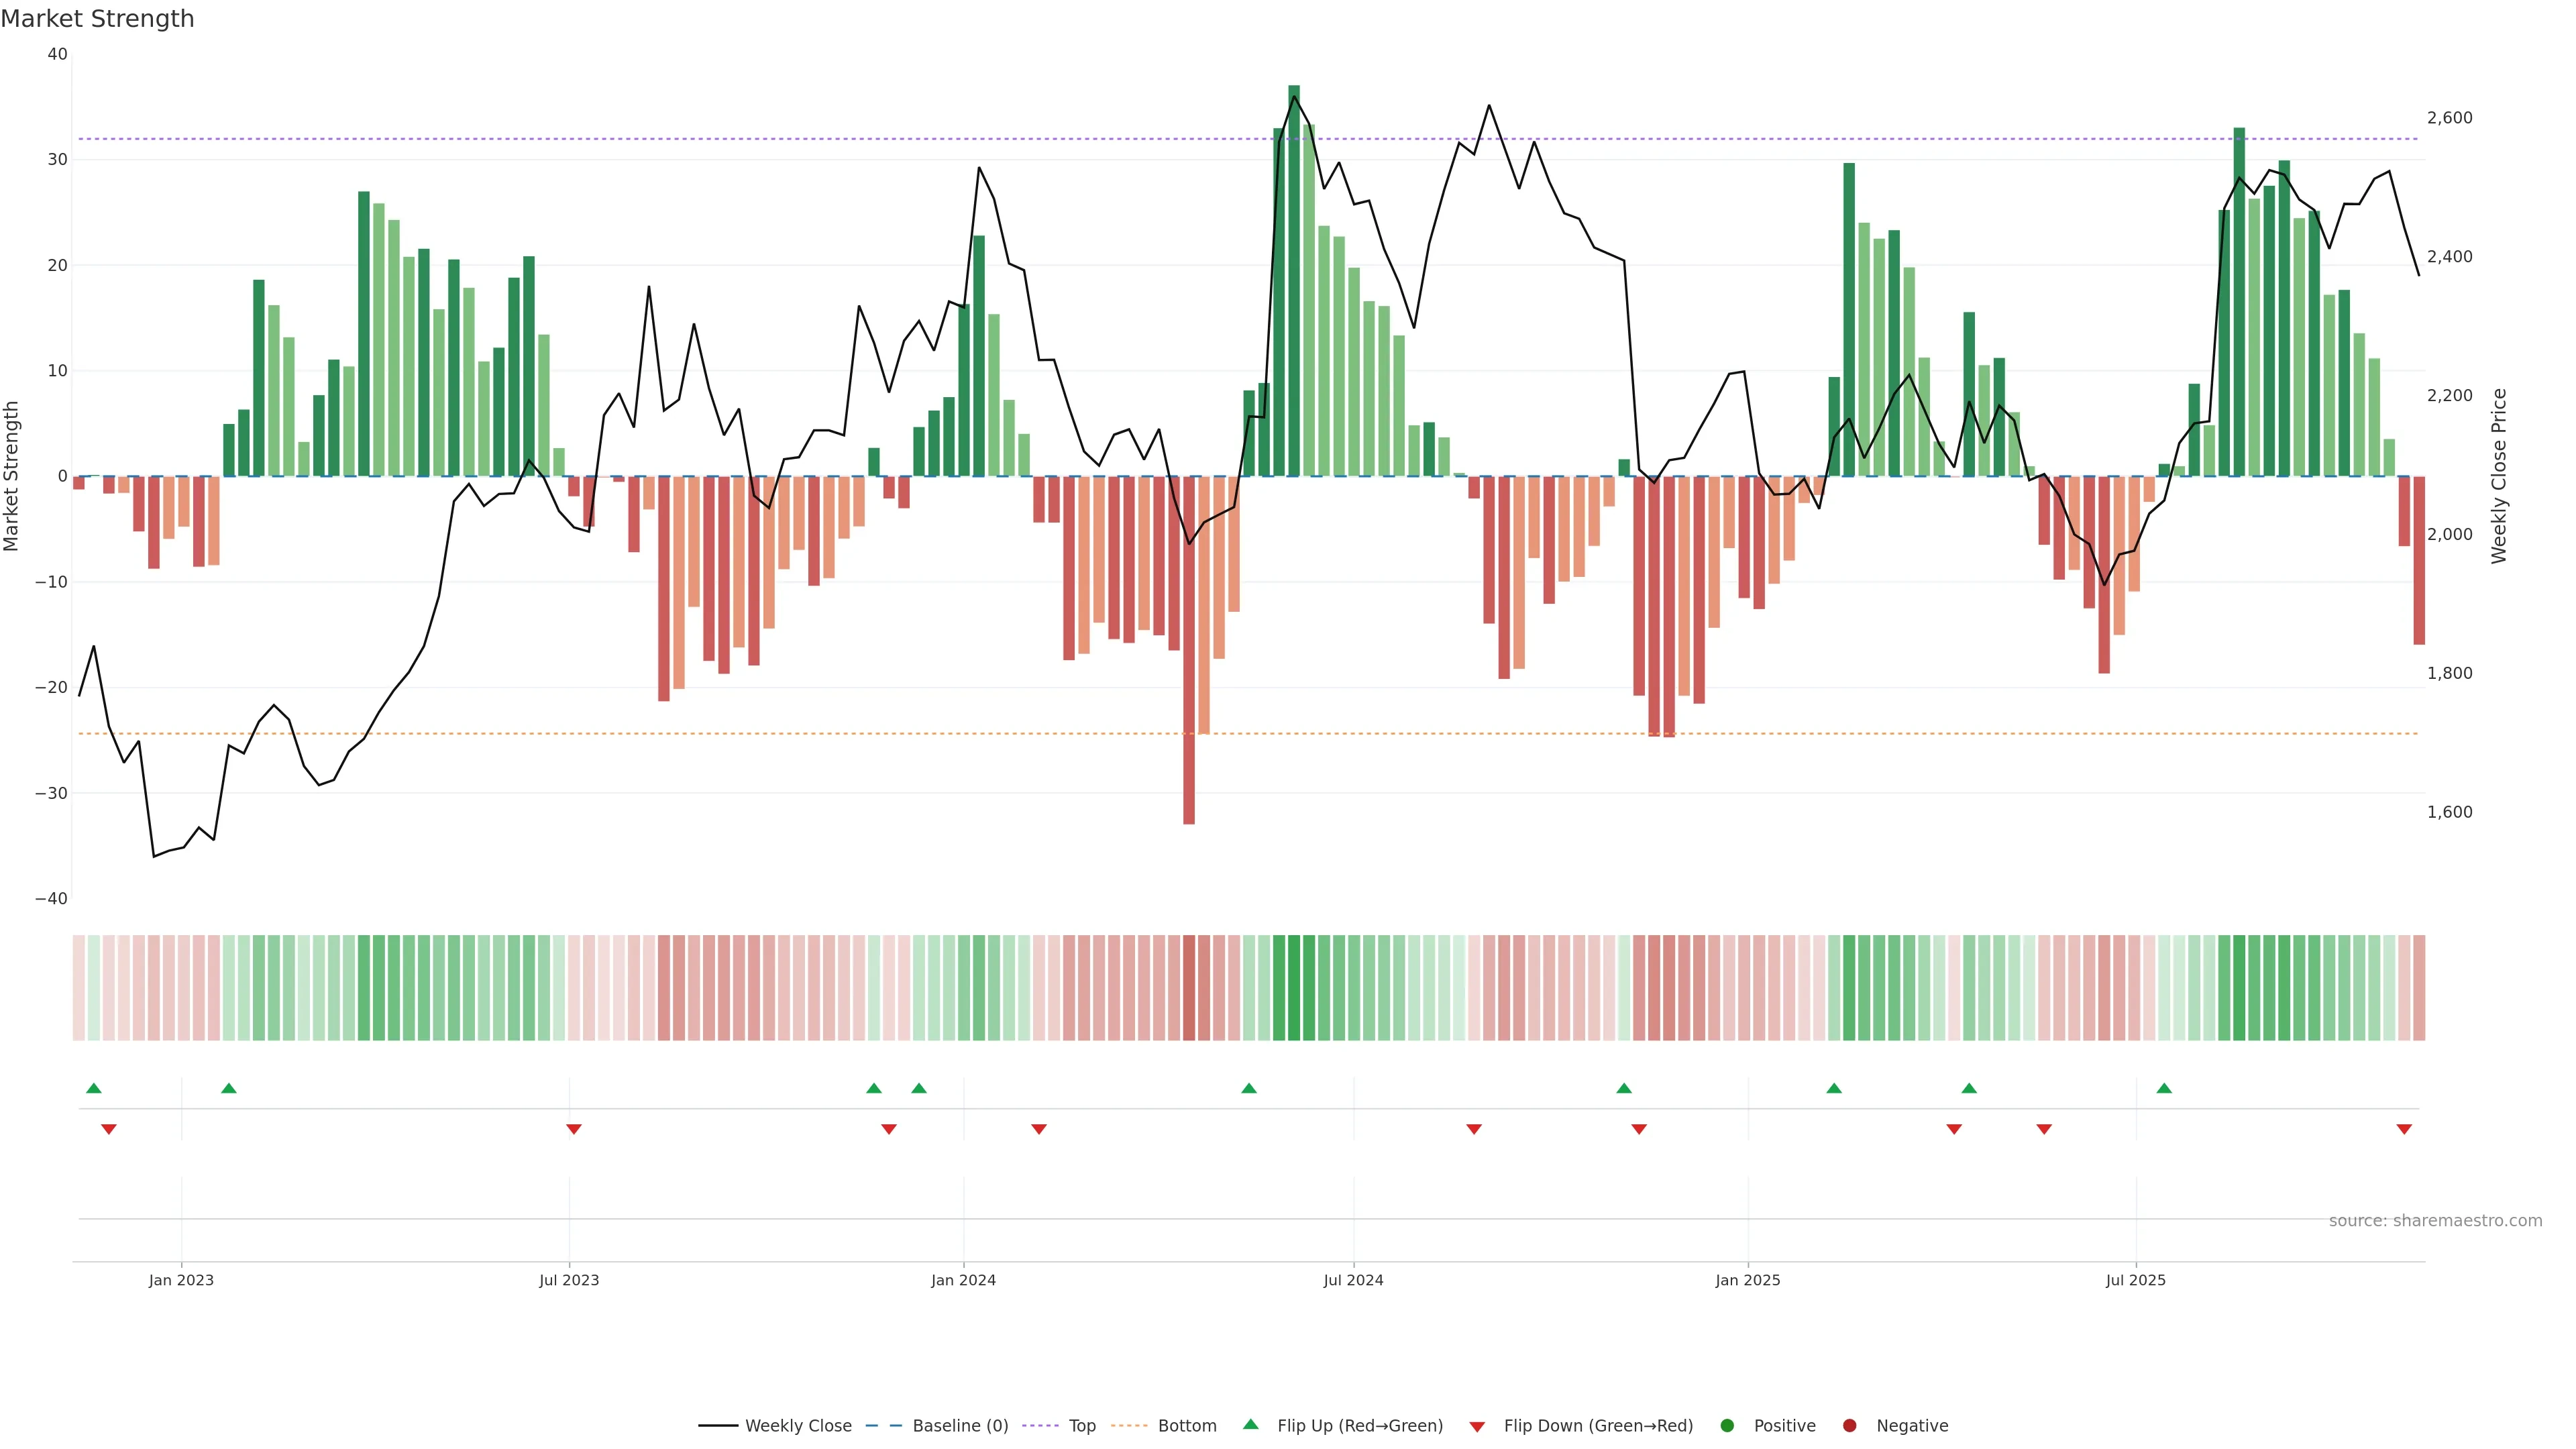Click the Jul 2025 x-axis label
Image resolution: width=2576 pixels, height=1449 pixels.
tap(2135, 1280)
